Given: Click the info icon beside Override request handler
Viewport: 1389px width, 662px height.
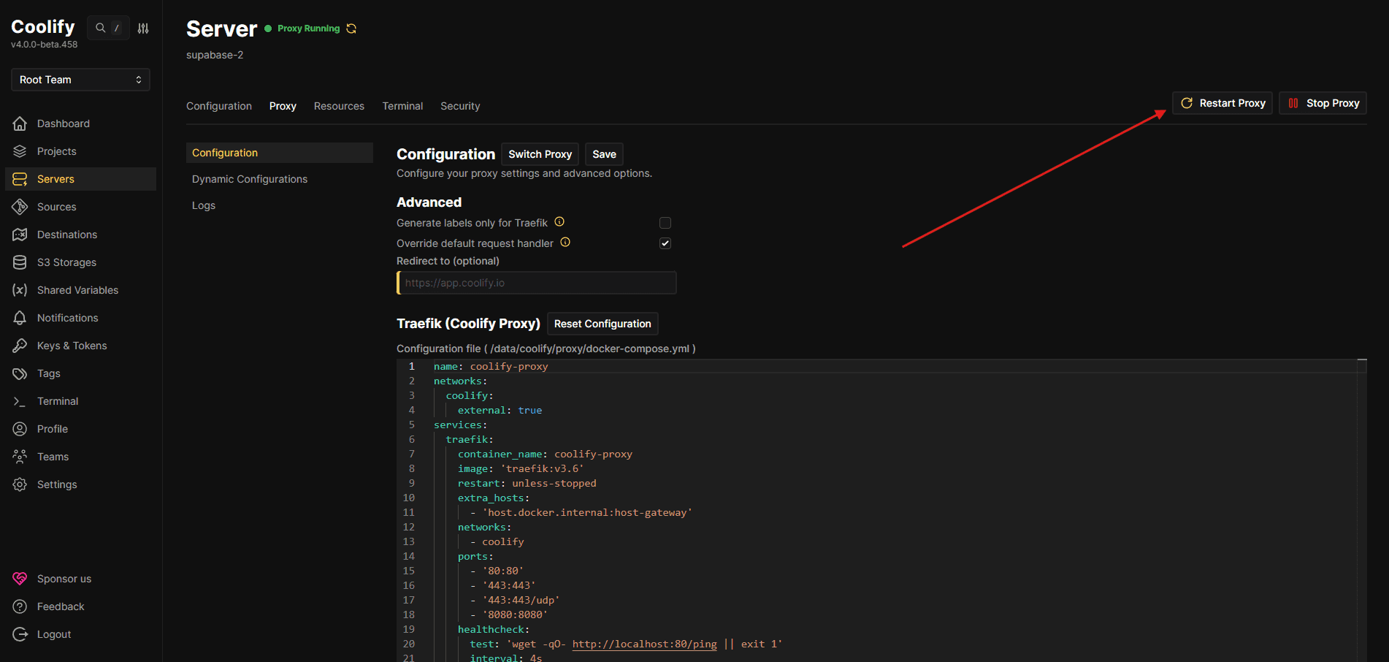Looking at the screenshot, I should click(565, 243).
